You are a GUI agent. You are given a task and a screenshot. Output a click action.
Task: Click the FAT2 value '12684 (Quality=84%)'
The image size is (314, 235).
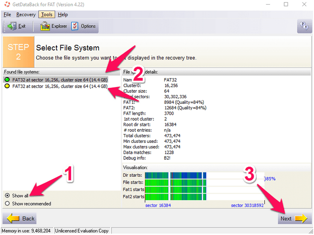(x=185, y=108)
